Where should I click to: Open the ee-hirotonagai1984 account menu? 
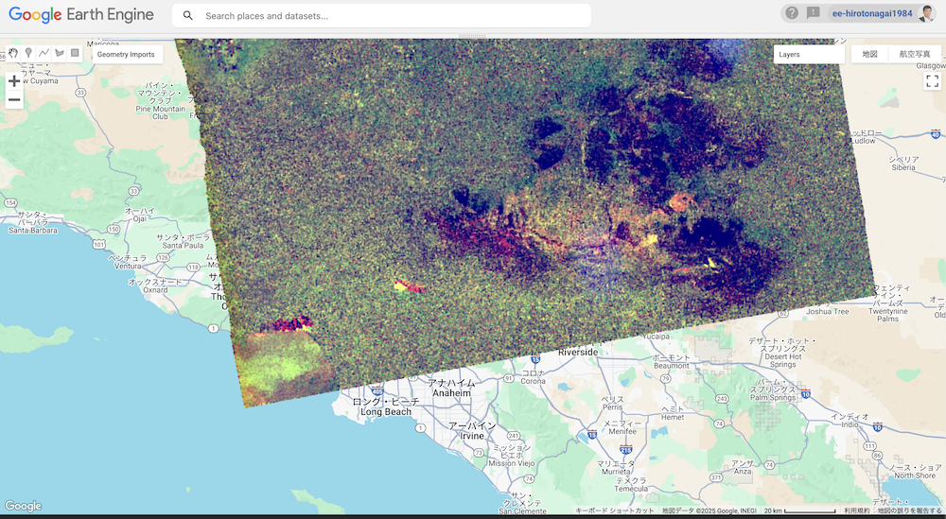pyautogui.click(x=871, y=13)
